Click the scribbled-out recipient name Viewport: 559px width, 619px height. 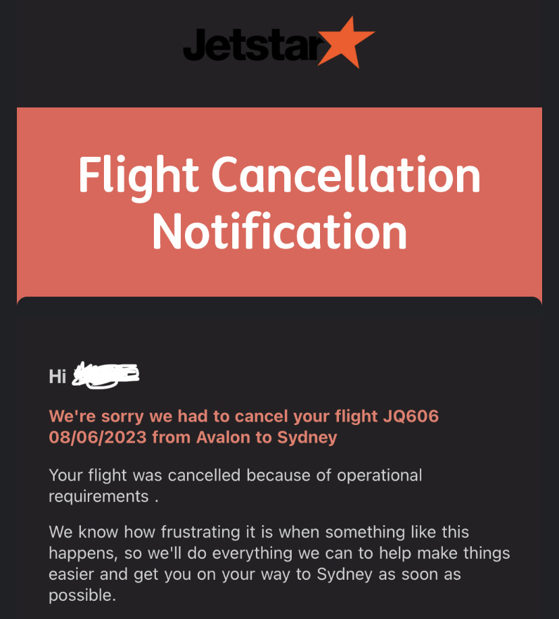coord(105,375)
